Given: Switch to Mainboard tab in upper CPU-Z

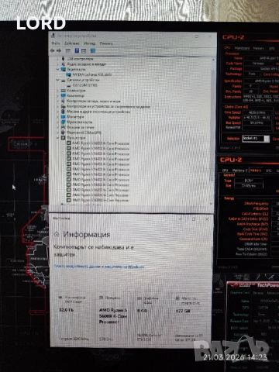Looking at the screenshot, I should pos(242,48).
